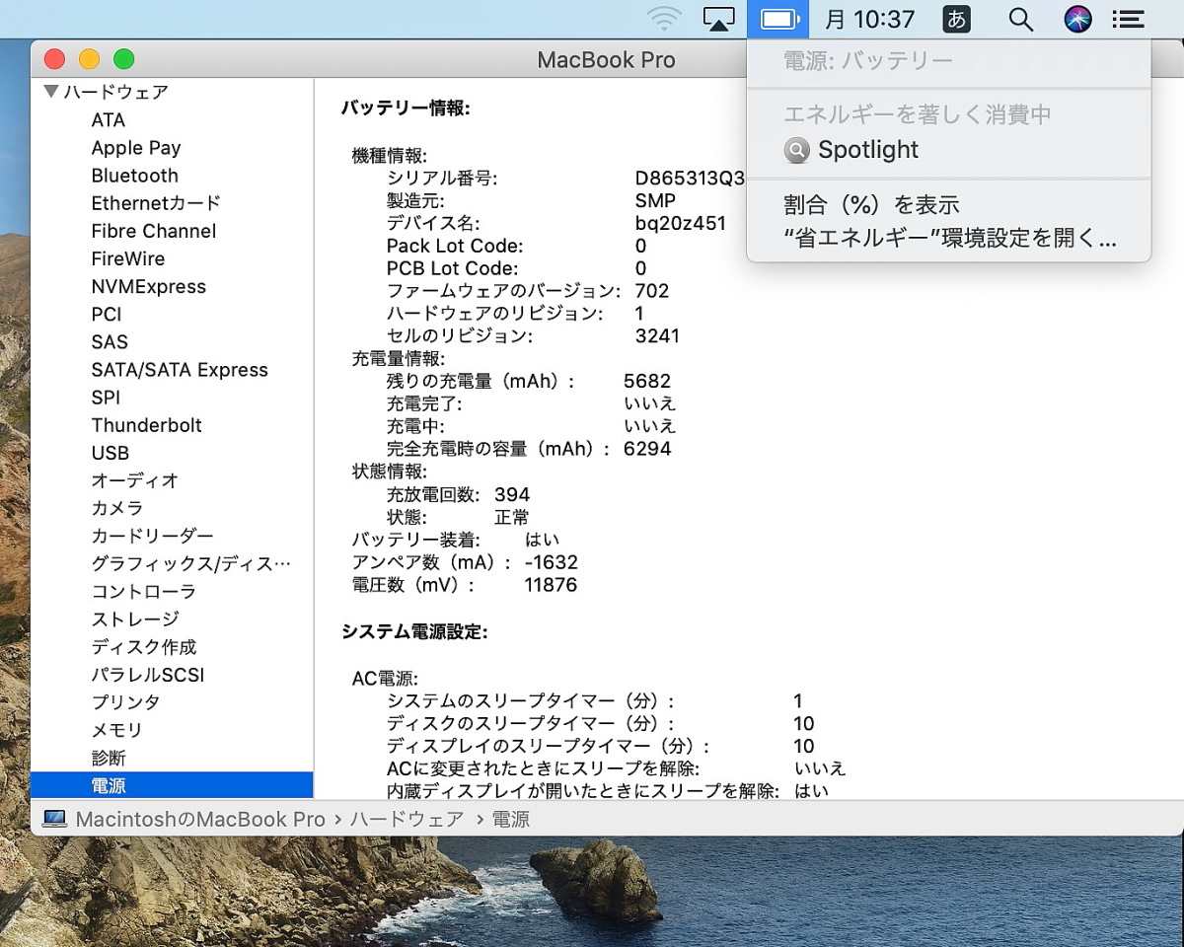The height and width of the screenshot is (947, 1184).
Task: Select Bluetooth in the sidebar
Action: [x=134, y=176]
